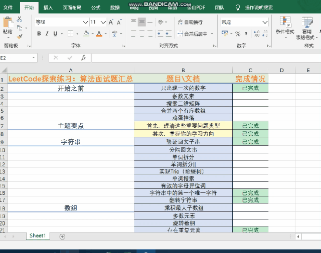The height and width of the screenshot is (253, 321).
Task: Decrease indent
Action: [160, 34]
